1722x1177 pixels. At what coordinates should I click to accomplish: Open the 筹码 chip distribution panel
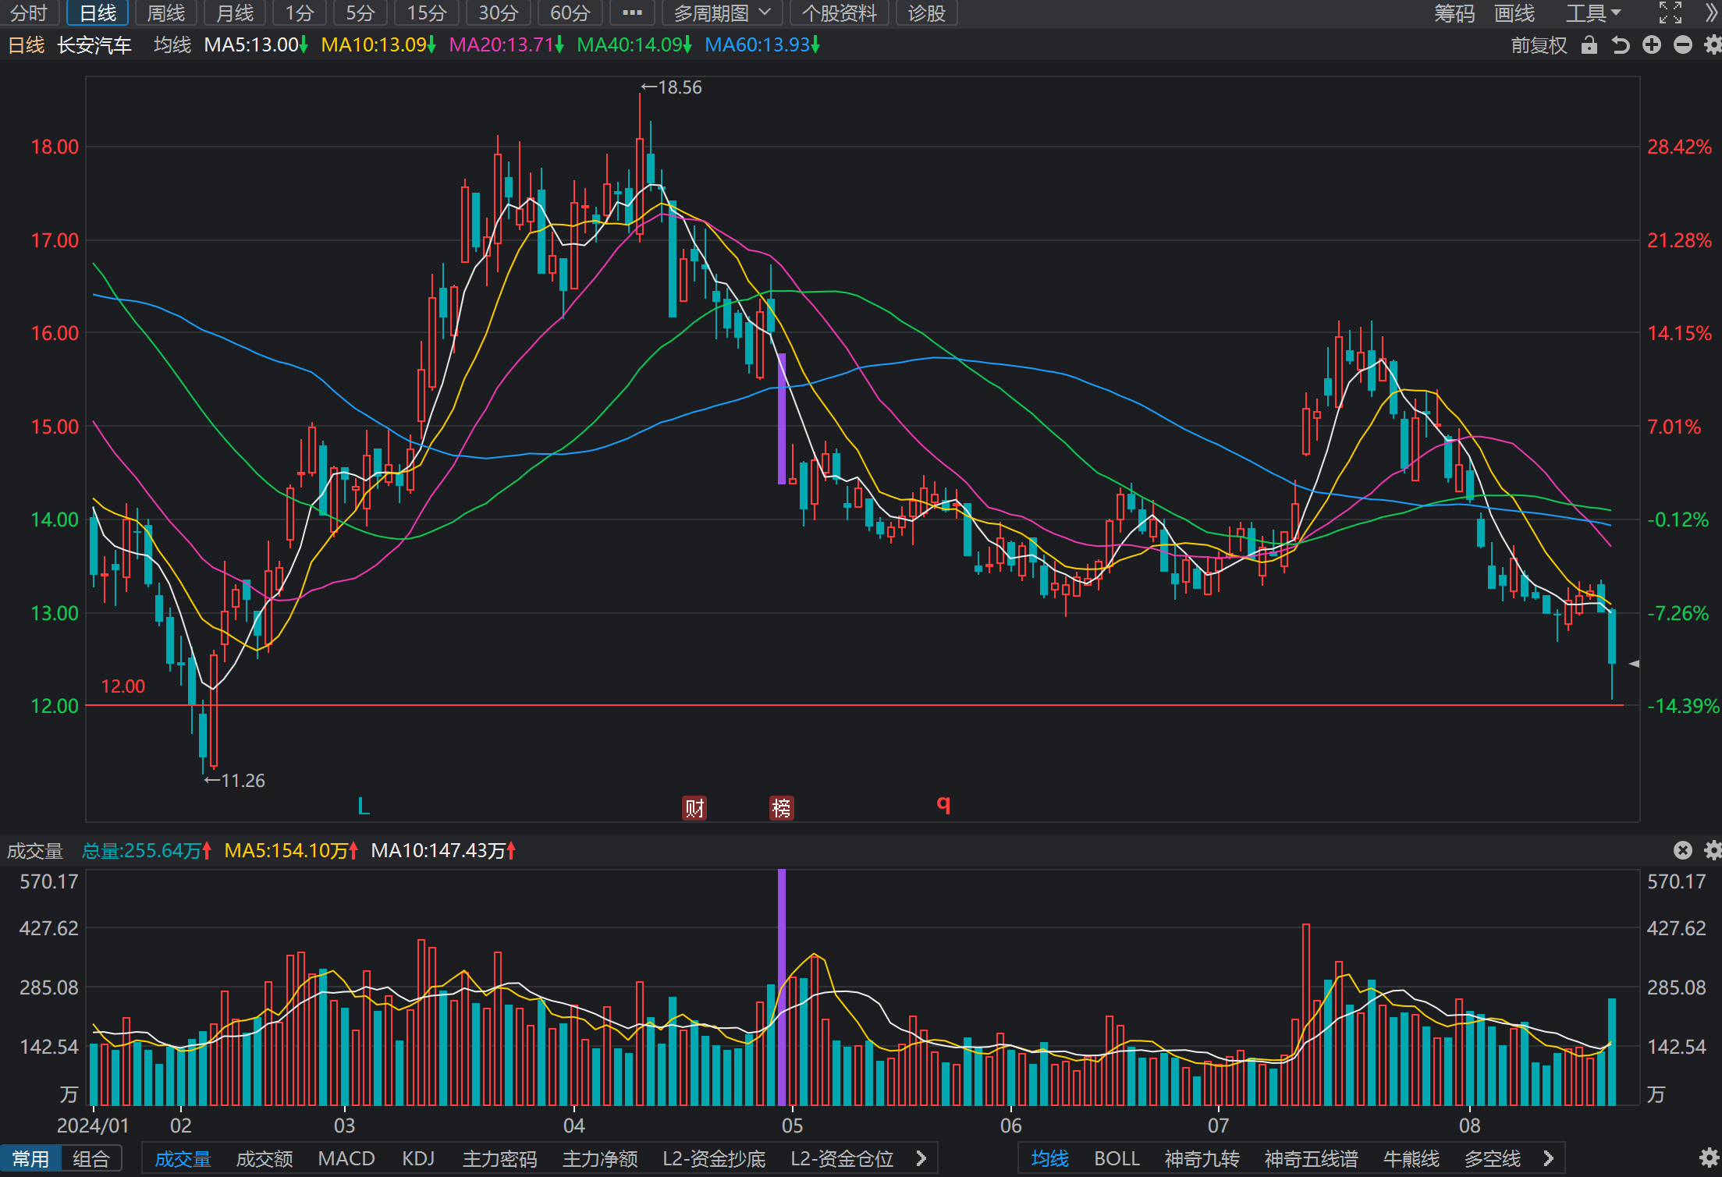click(x=1454, y=13)
